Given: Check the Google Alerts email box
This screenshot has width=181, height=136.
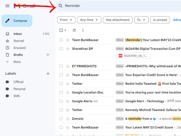Looking at the screenshot, I should [x=61, y=101].
